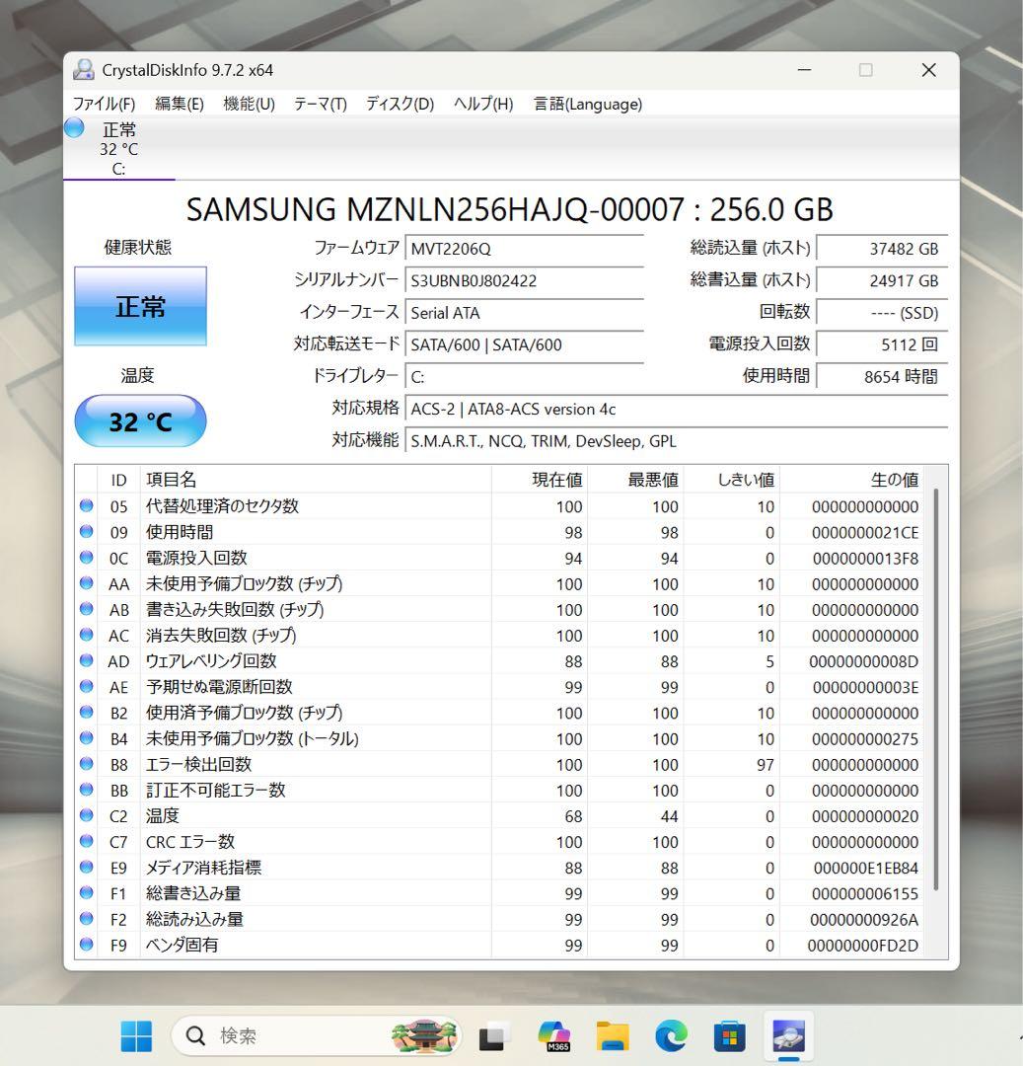1023x1066 pixels.
Task: Click the blue dot beside ベンダ固有 row
Action: click(x=86, y=945)
